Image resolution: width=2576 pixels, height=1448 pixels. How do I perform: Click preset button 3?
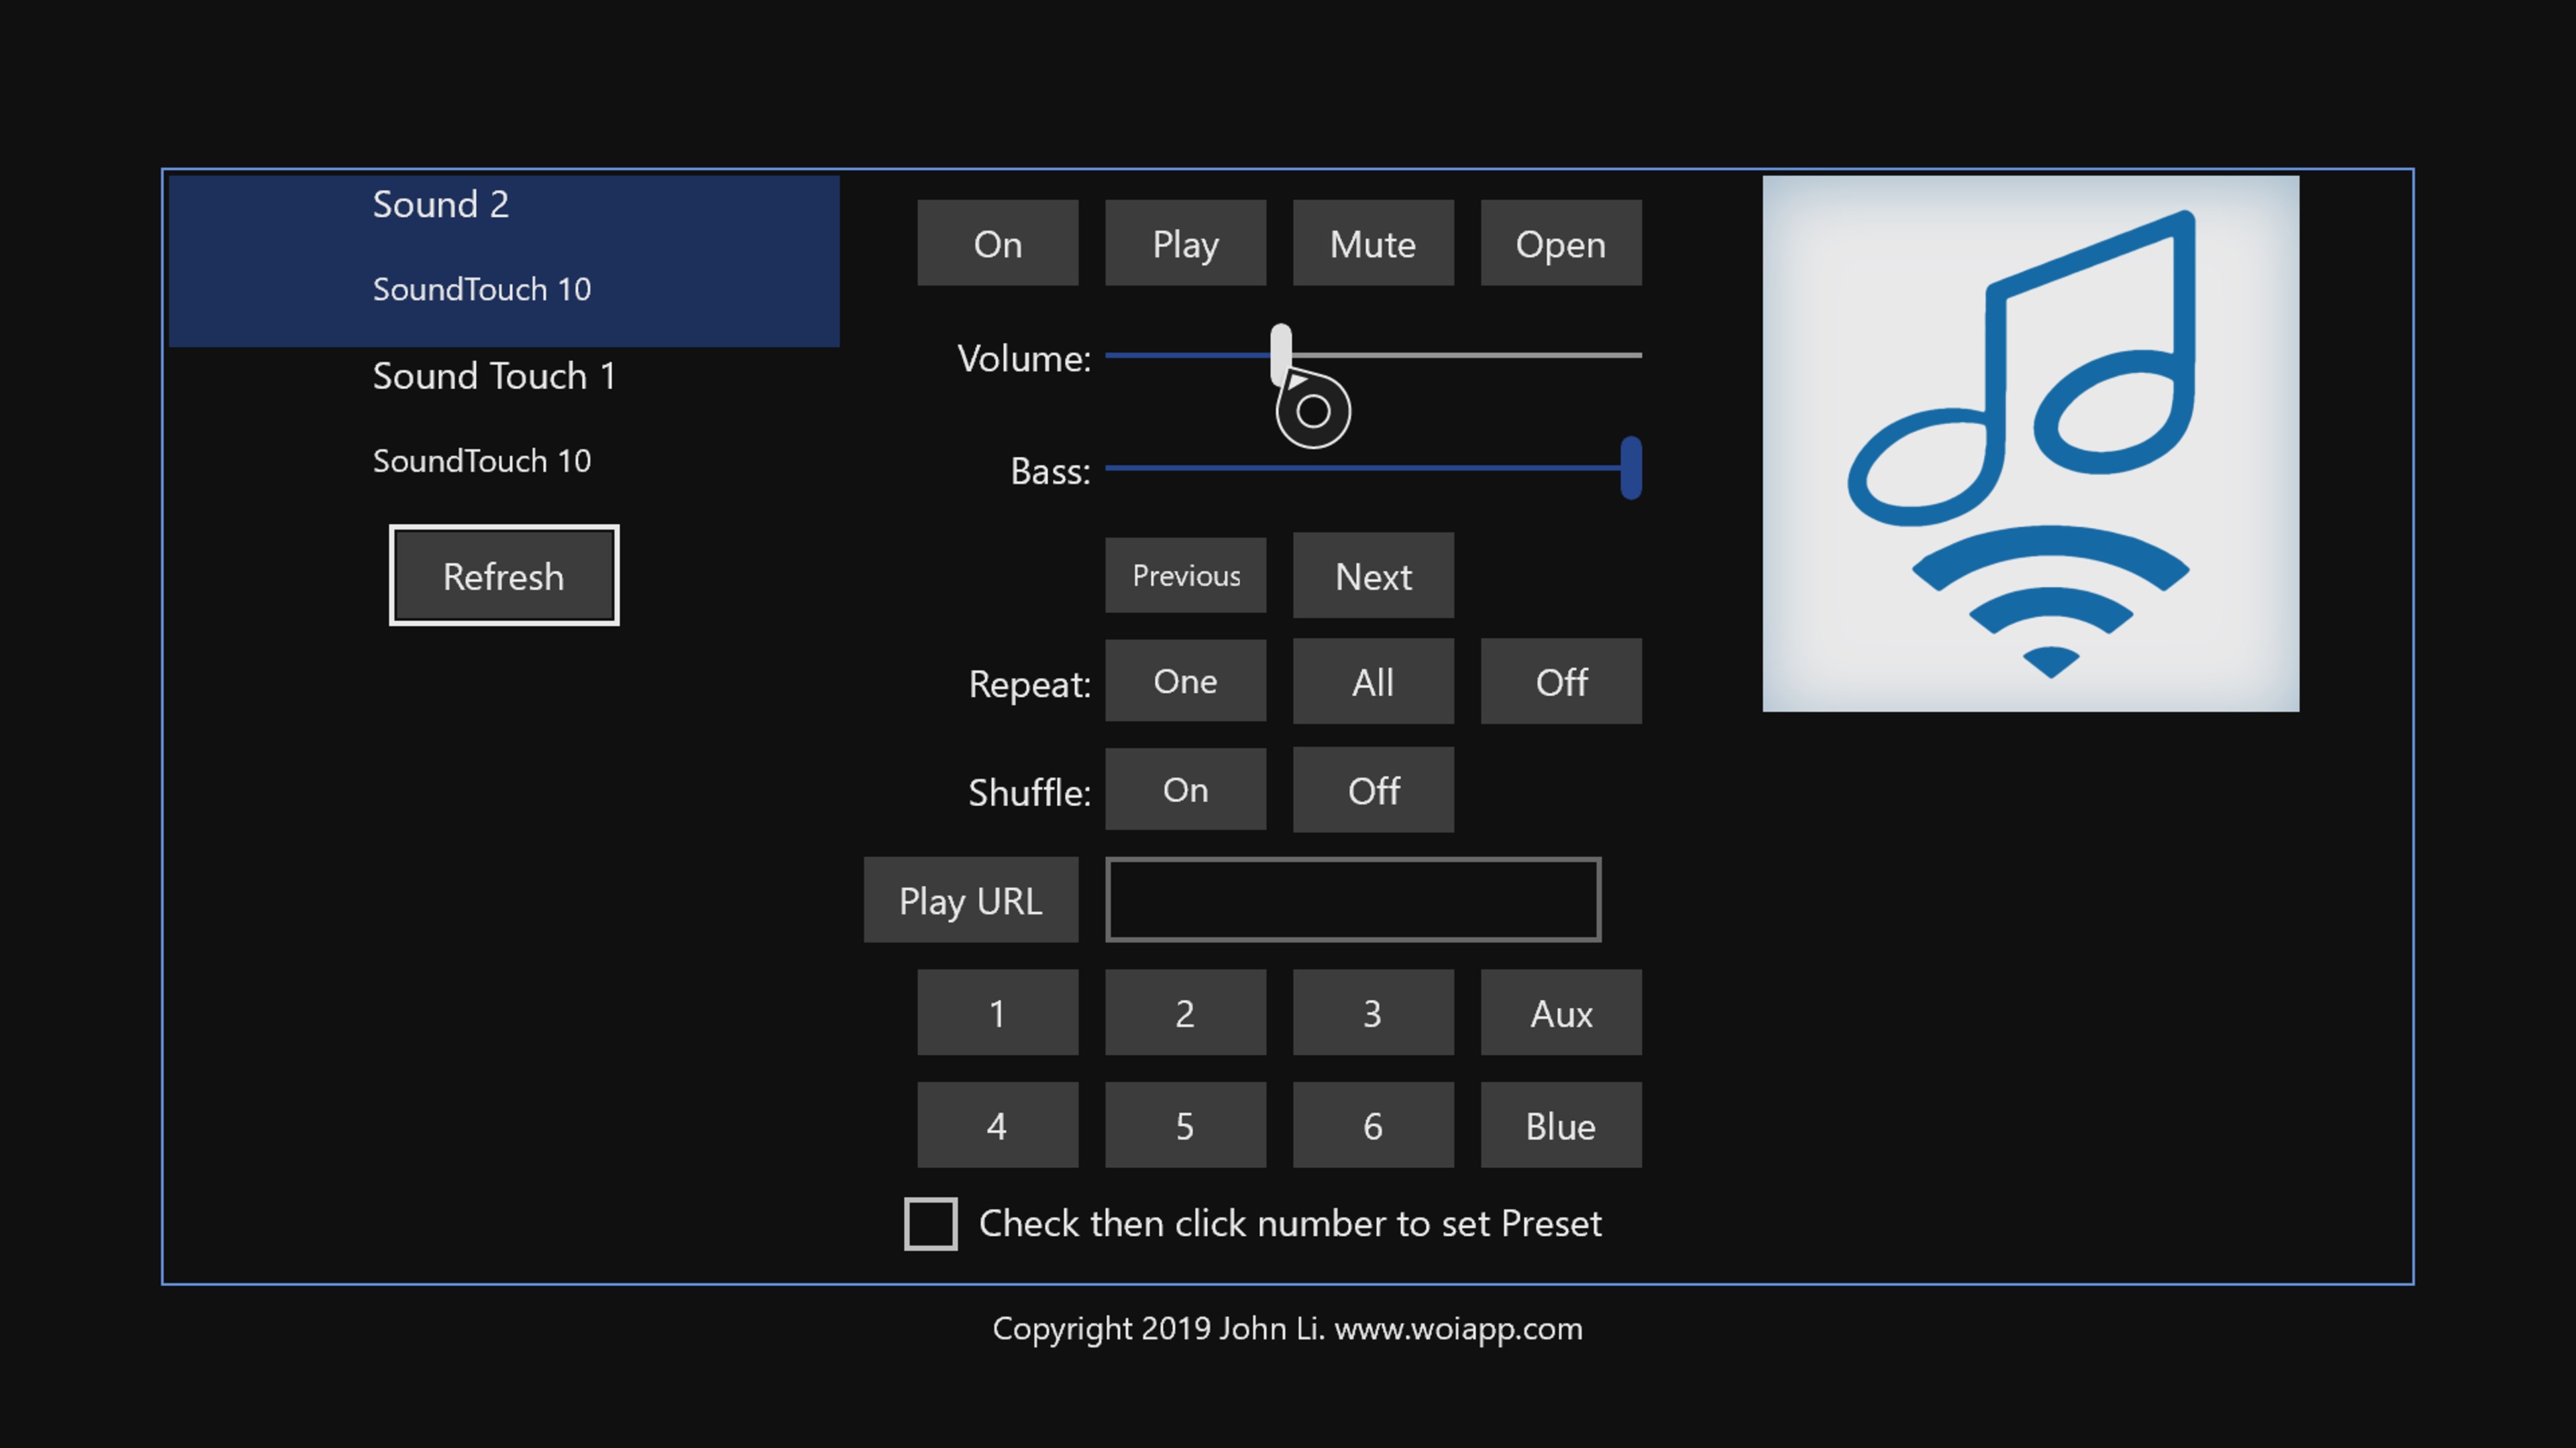(x=1372, y=1012)
